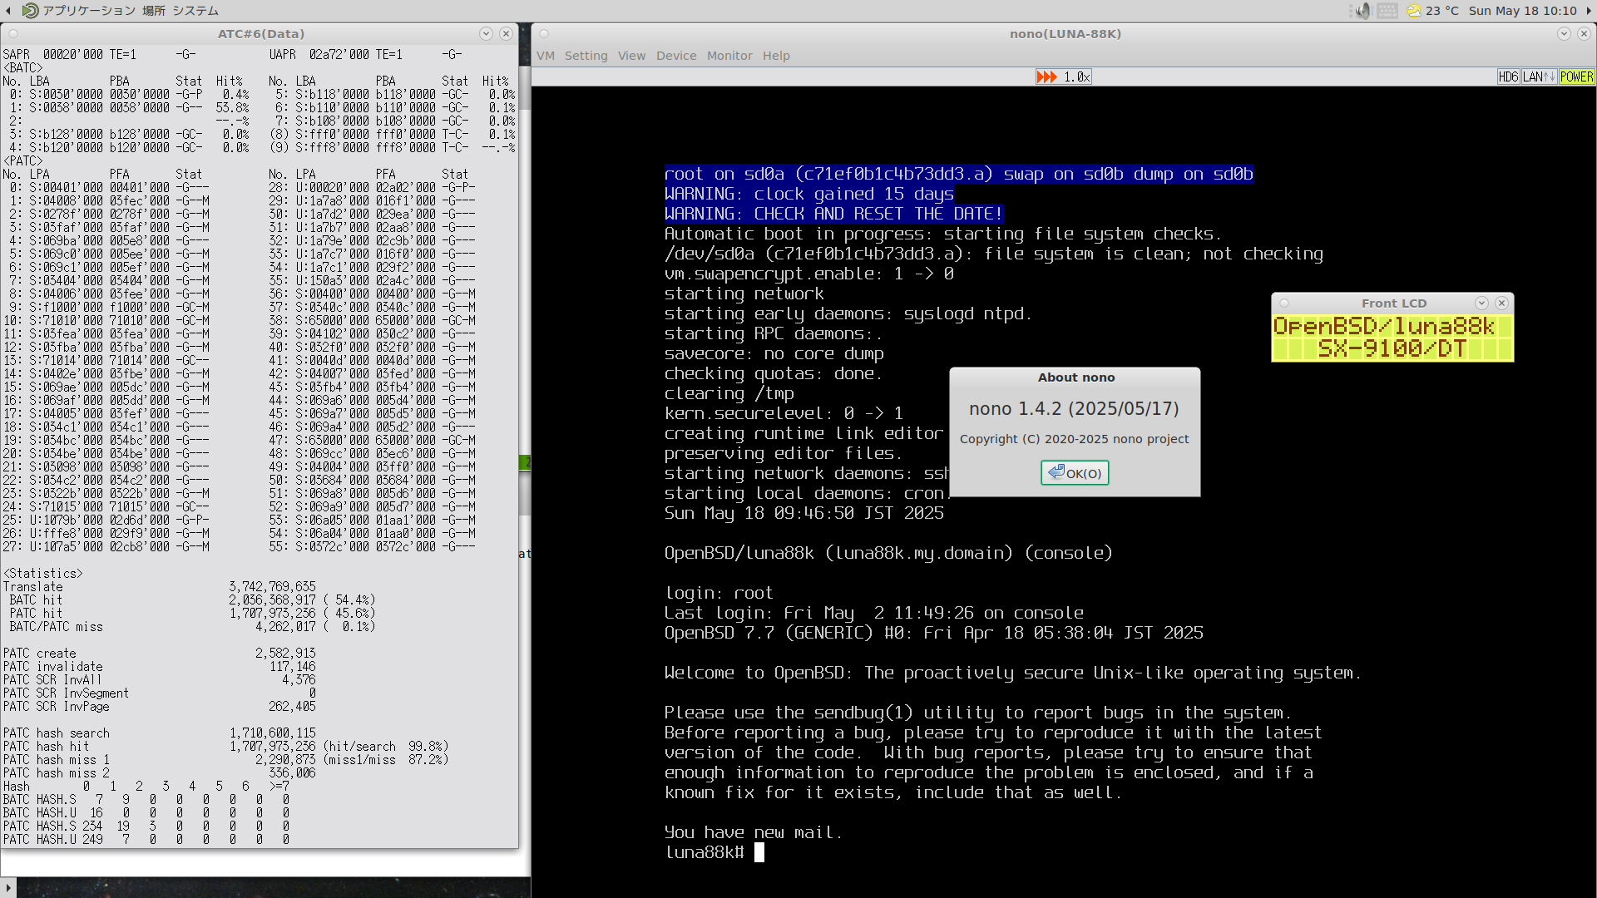The image size is (1597, 898).
Task: Click the login: root console line
Action: (719, 593)
